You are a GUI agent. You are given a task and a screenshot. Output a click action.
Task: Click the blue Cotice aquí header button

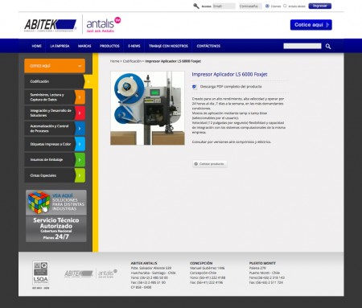(x=311, y=25)
